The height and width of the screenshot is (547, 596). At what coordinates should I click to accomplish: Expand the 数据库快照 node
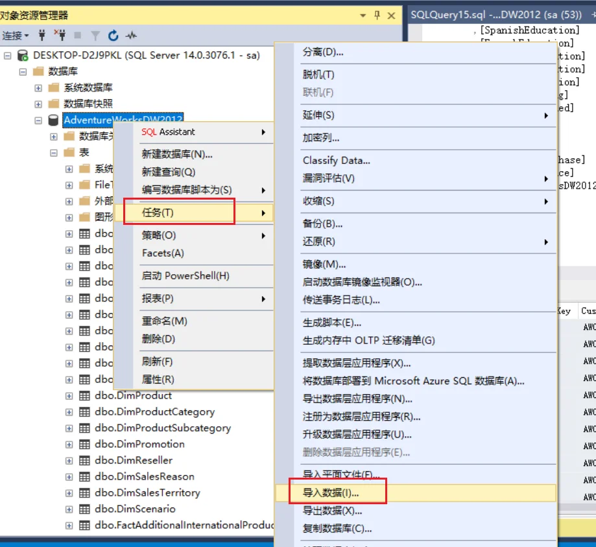tap(38, 104)
